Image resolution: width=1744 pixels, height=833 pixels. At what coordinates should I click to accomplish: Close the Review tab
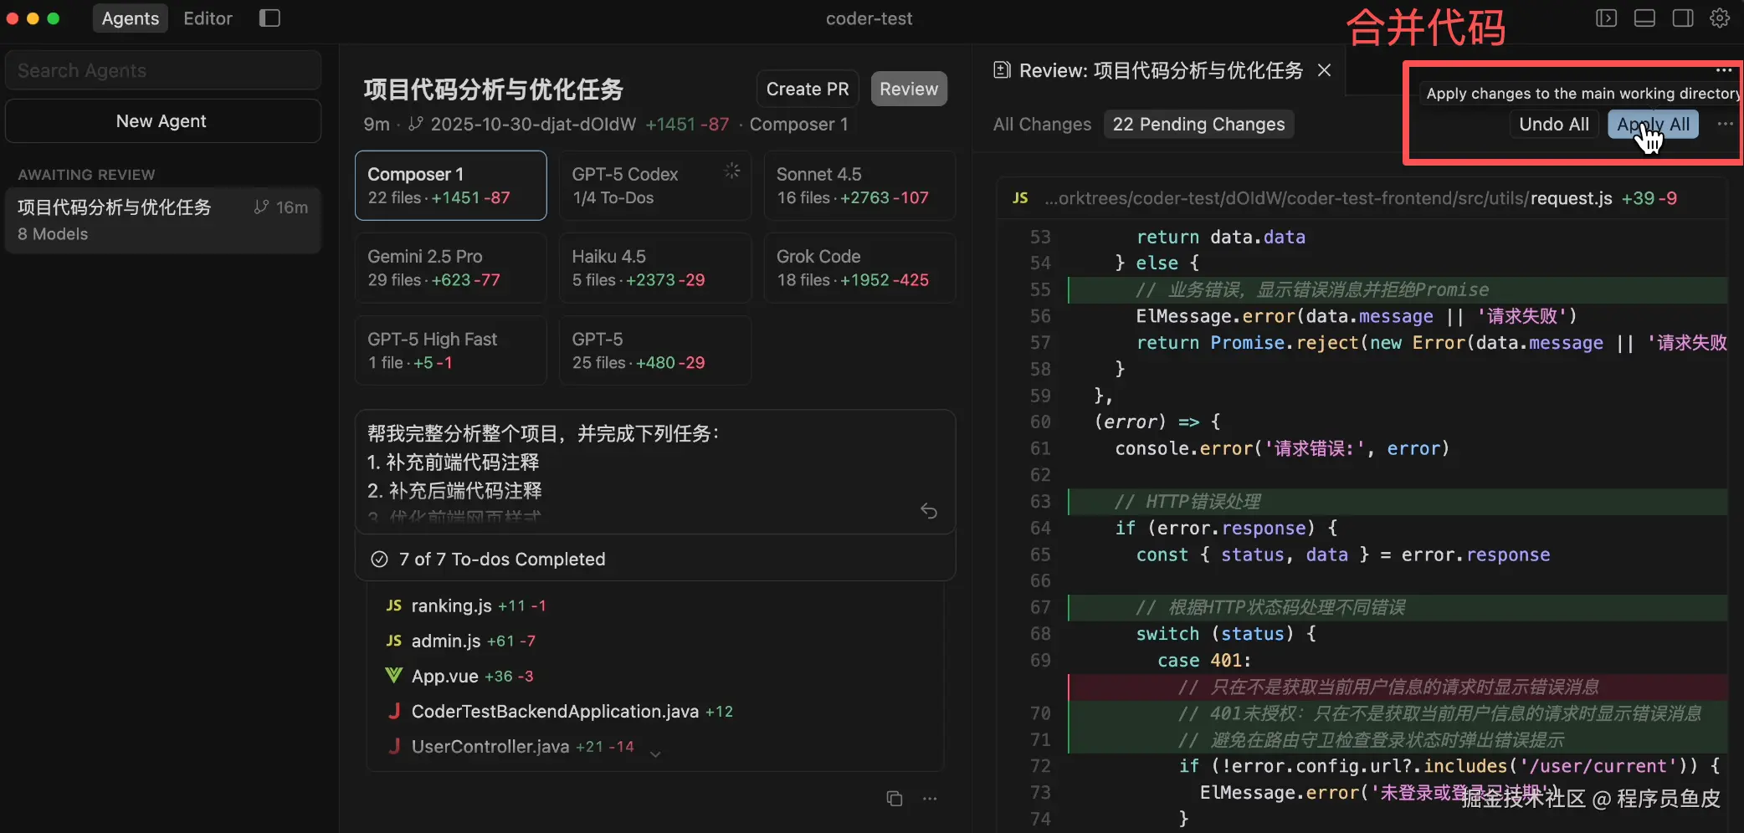1324,70
